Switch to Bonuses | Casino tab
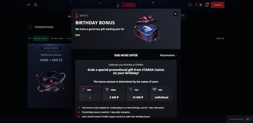Screen dimensions: 253x123 pyautogui.click(x=41, y=39)
